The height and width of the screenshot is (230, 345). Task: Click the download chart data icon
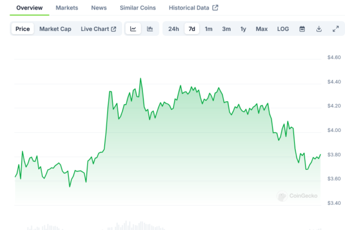(319, 29)
